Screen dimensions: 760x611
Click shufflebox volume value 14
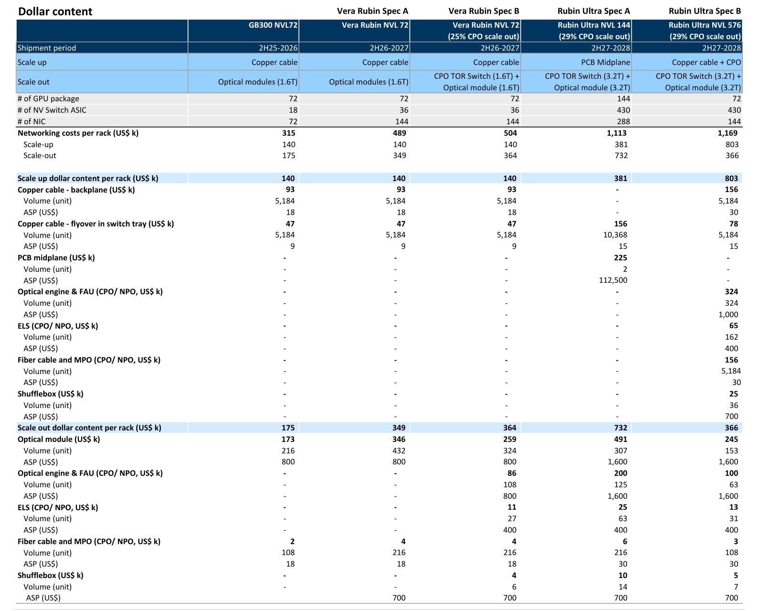(x=623, y=587)
